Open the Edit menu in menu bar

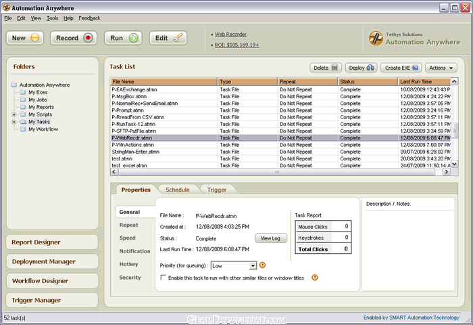click(x=21, y=18)
